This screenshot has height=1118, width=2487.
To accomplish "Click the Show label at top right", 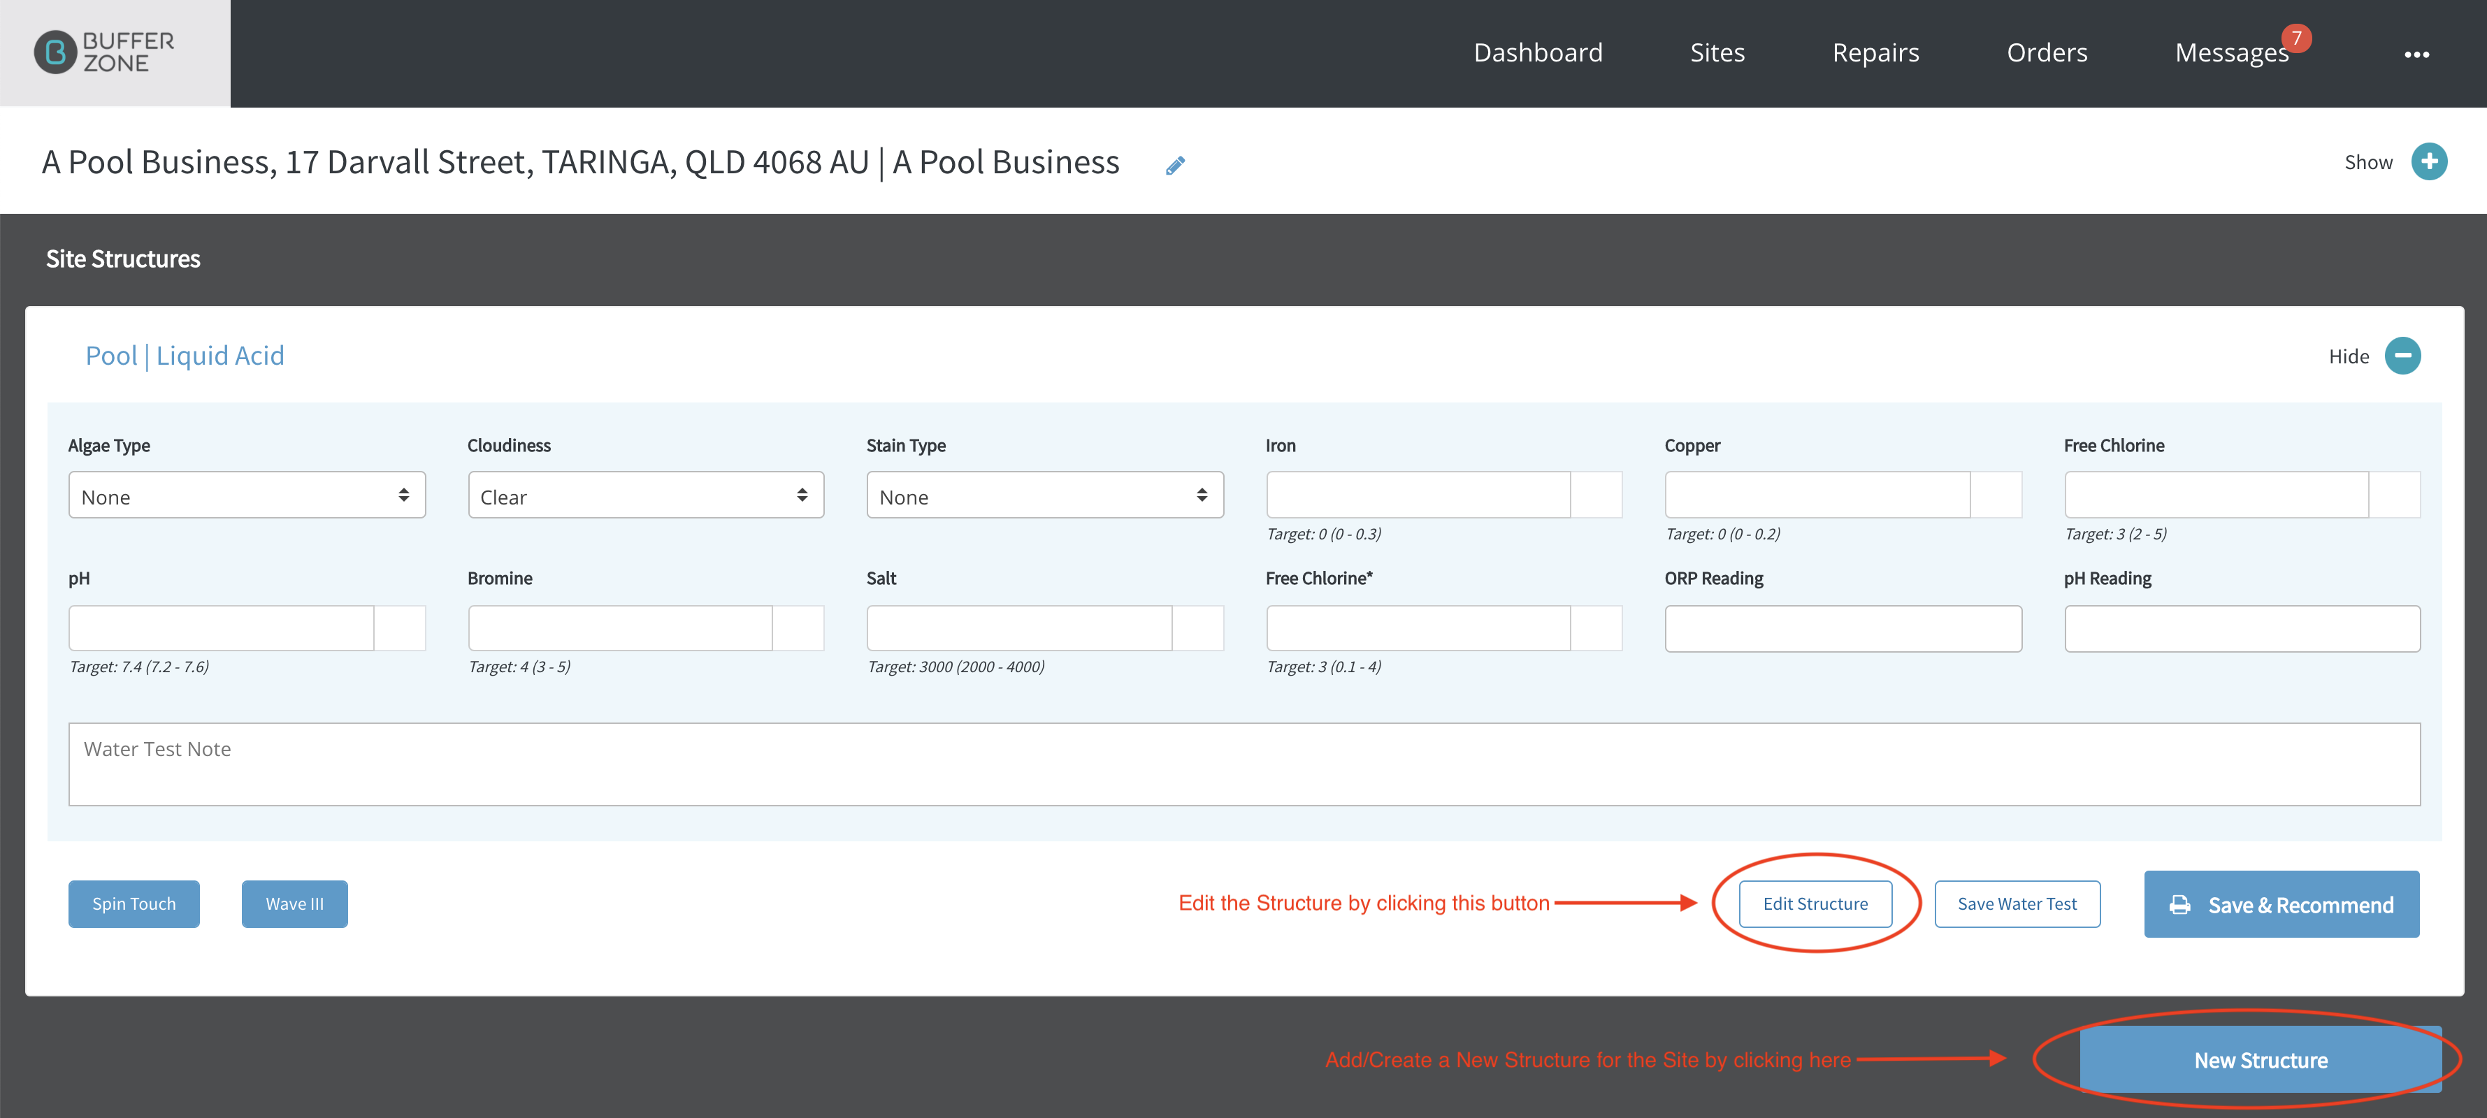I will click(2368, 162).
